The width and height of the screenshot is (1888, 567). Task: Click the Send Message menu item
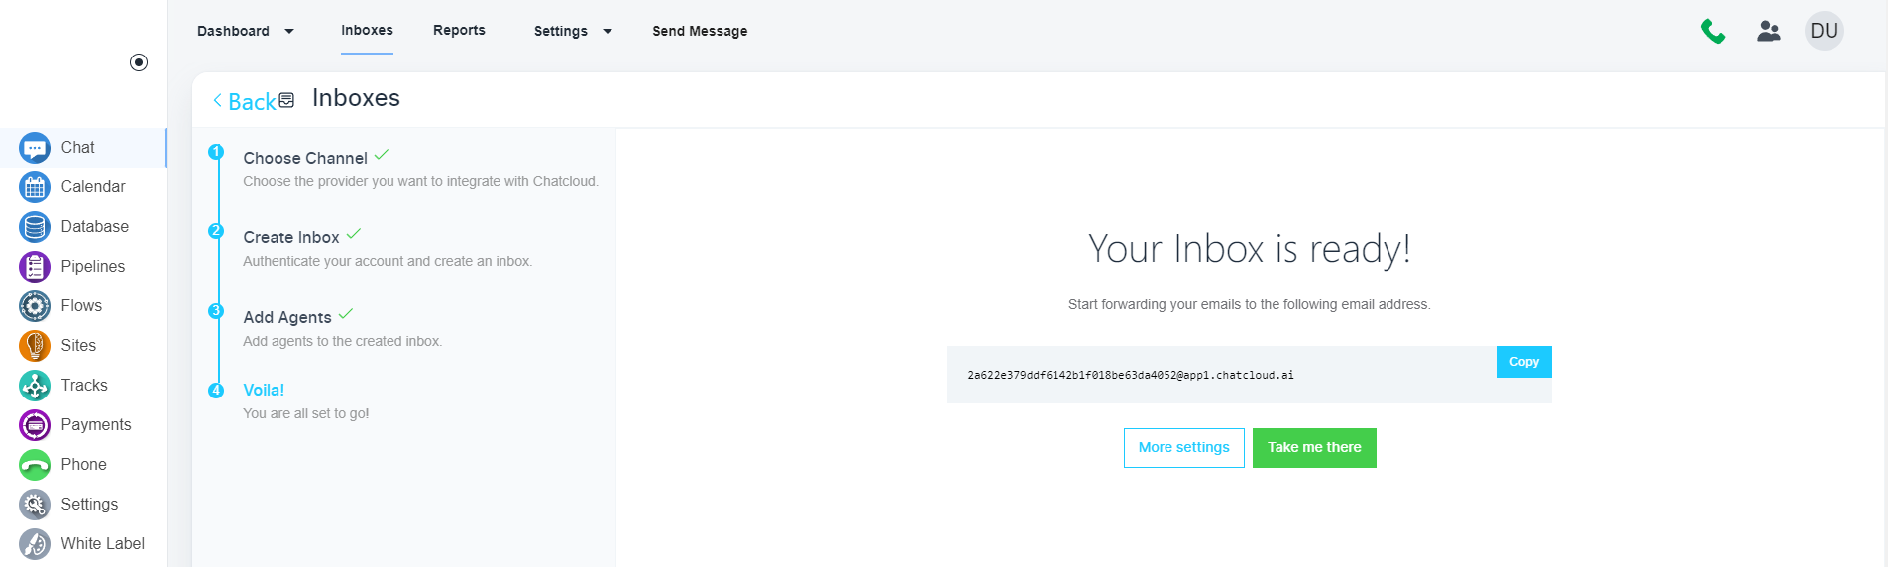coord(700,31)
